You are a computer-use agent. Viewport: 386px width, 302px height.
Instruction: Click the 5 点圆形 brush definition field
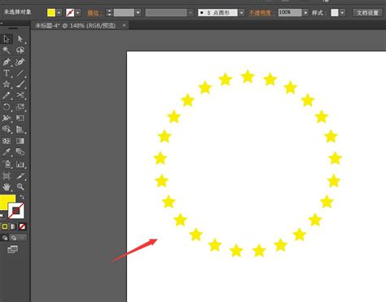[x=217, y=12]
